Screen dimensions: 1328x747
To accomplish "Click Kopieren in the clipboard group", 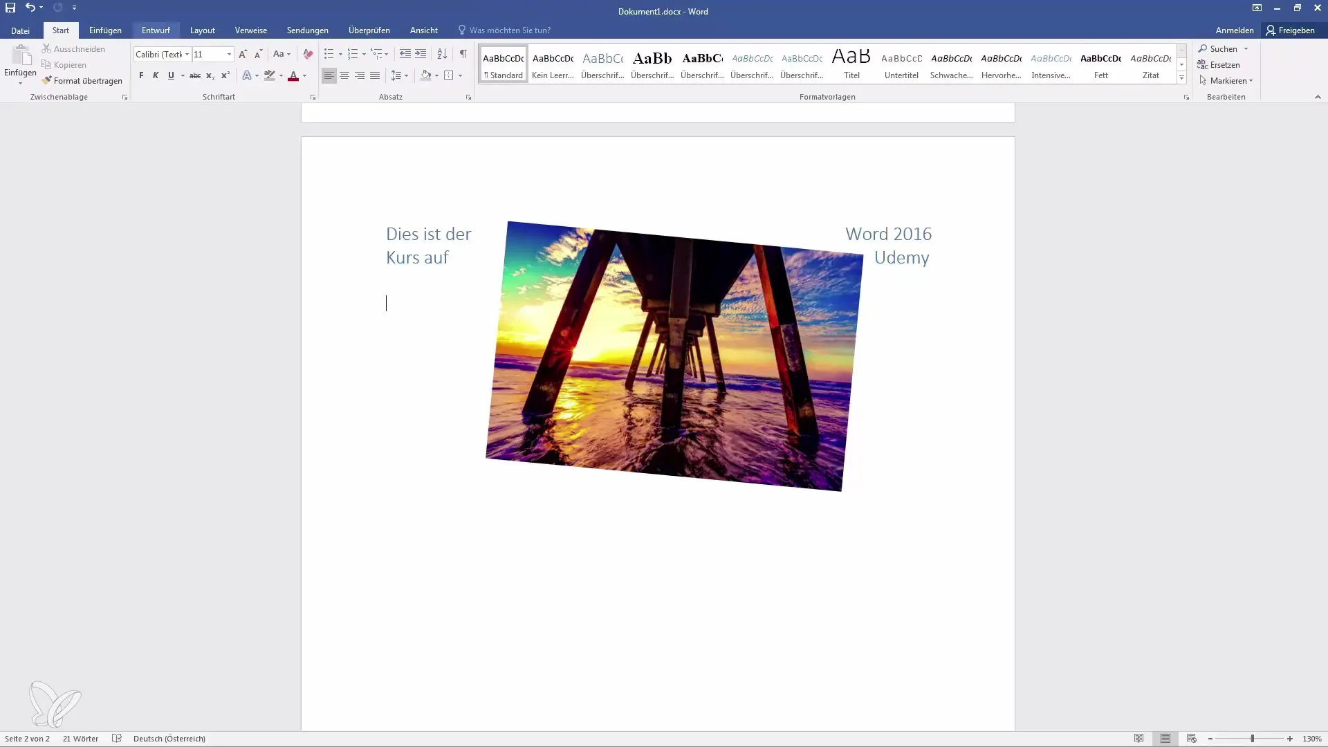I will point(64,65).
